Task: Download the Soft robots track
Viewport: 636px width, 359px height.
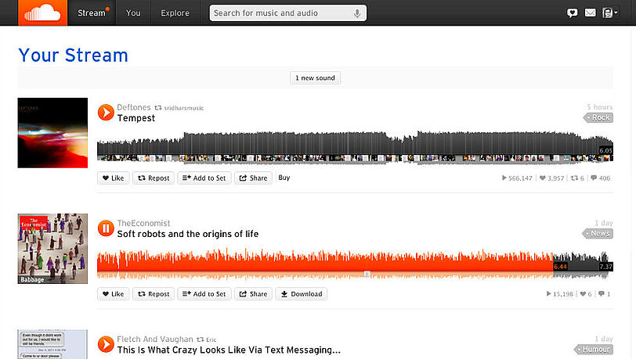Action: coord(302,294)
